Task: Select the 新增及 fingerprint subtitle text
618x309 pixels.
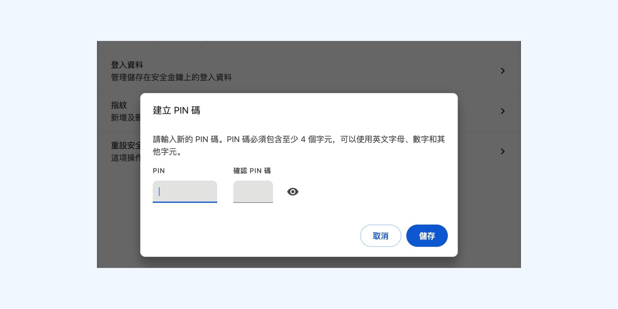Action: (126, 118)
